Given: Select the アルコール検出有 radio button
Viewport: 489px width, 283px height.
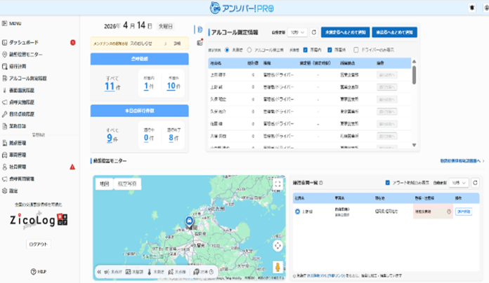Looking at the screenshot, I should (x=249, y=50).
